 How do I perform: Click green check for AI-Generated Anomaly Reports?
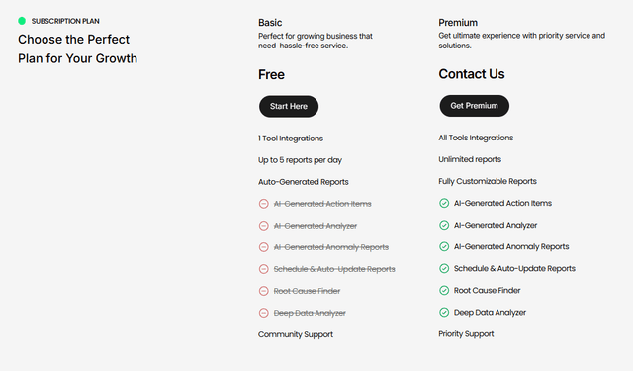pos(444,246)
